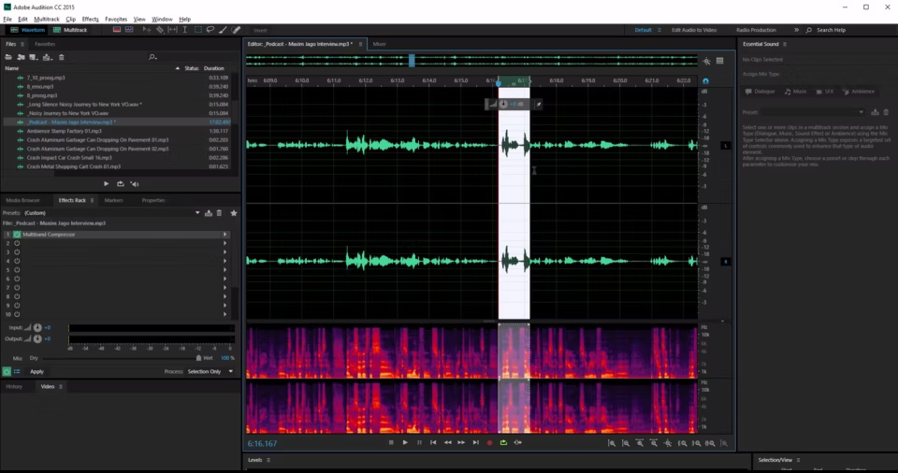
Task: Open the Effects menu
Action: pyautogui.click(x=90, y=19)
